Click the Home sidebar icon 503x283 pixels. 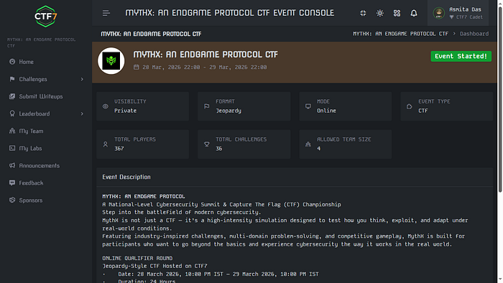tap(12, 62)
